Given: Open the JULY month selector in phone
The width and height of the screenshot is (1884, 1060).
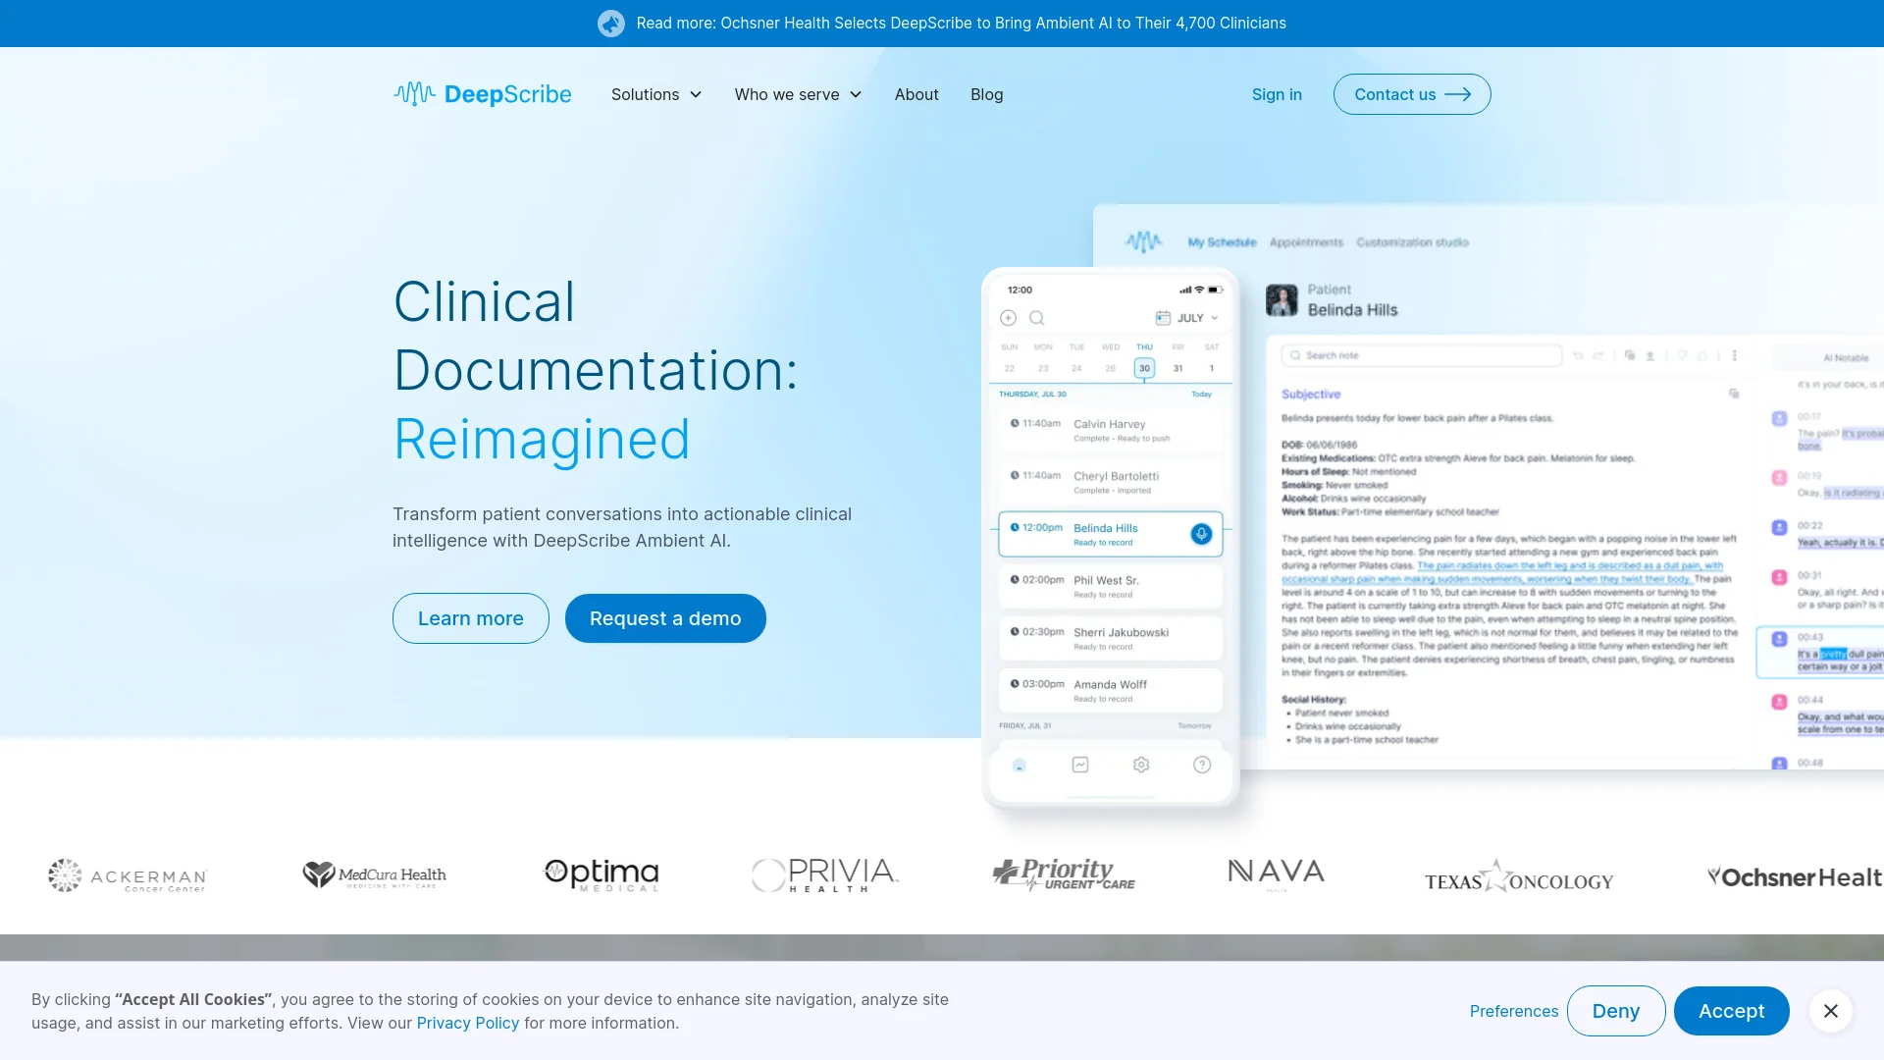Looking at the screenshot, I should point(1187,318).
